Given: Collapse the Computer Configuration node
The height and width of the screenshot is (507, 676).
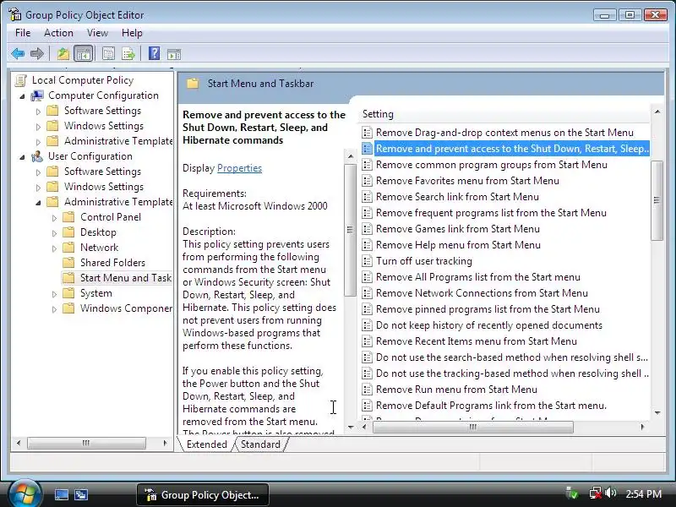Looking at the screenshot, I should [x=22, y=96].
